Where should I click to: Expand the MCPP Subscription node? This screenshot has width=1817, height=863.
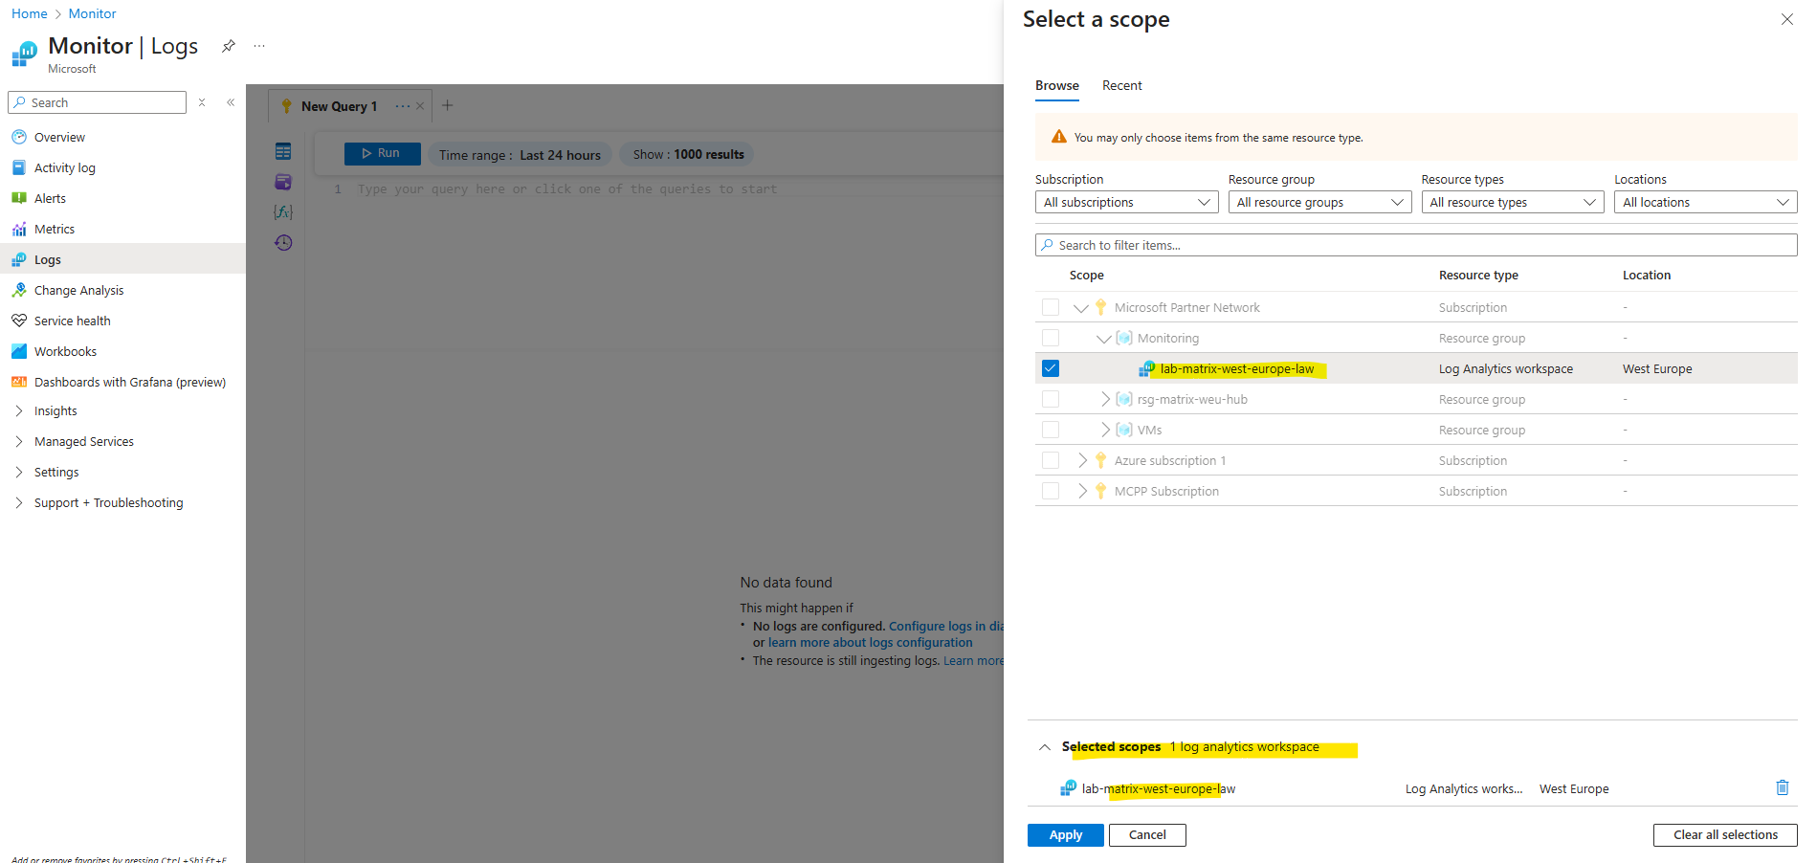point(1082,491)
